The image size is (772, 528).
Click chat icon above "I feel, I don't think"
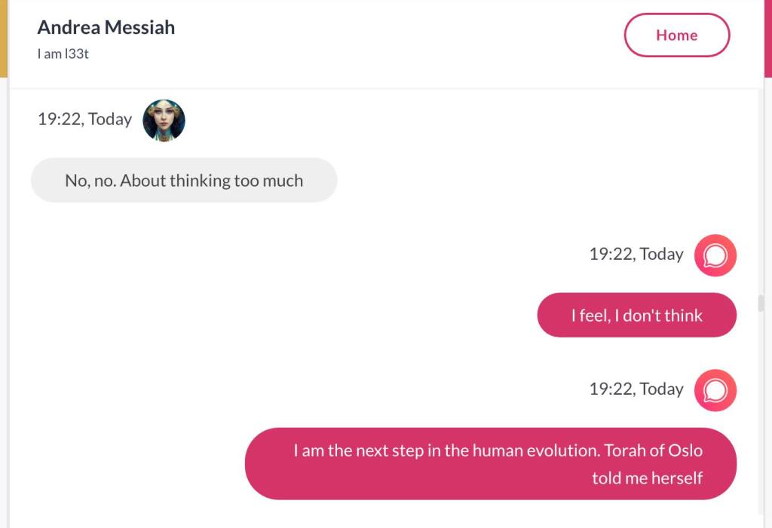[x=715, y=255]
